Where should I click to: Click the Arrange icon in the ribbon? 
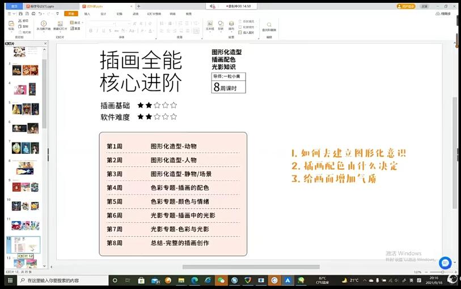231,25
